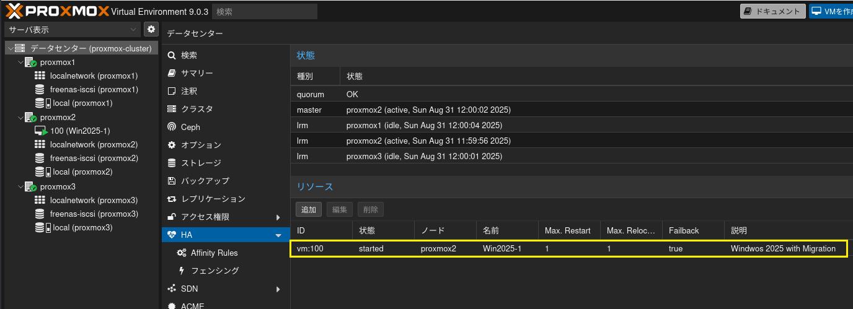
Task: Click lrm proxmox3 idle status text
Action: (423, 156)
